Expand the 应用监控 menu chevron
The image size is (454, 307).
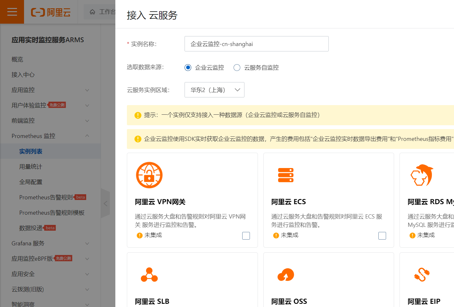pyautogui.click(x=87, y=90)
